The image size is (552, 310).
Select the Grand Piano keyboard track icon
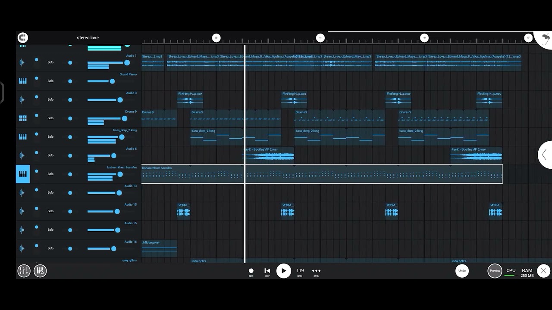tap(22, 81)
